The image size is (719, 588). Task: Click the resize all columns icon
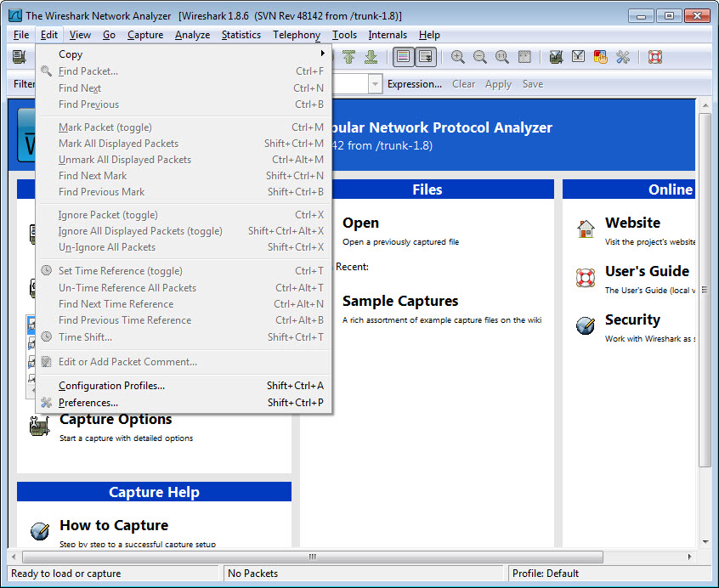pyautogui.click(x=524, y=57)
